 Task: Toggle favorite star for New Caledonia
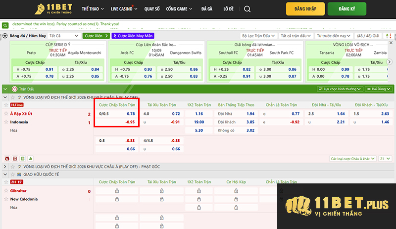pyautogui.click(x=6, y=199)
